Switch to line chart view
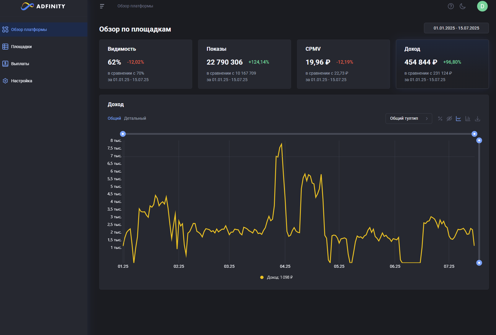Screen dimensions: 496x335 point(458,119)
